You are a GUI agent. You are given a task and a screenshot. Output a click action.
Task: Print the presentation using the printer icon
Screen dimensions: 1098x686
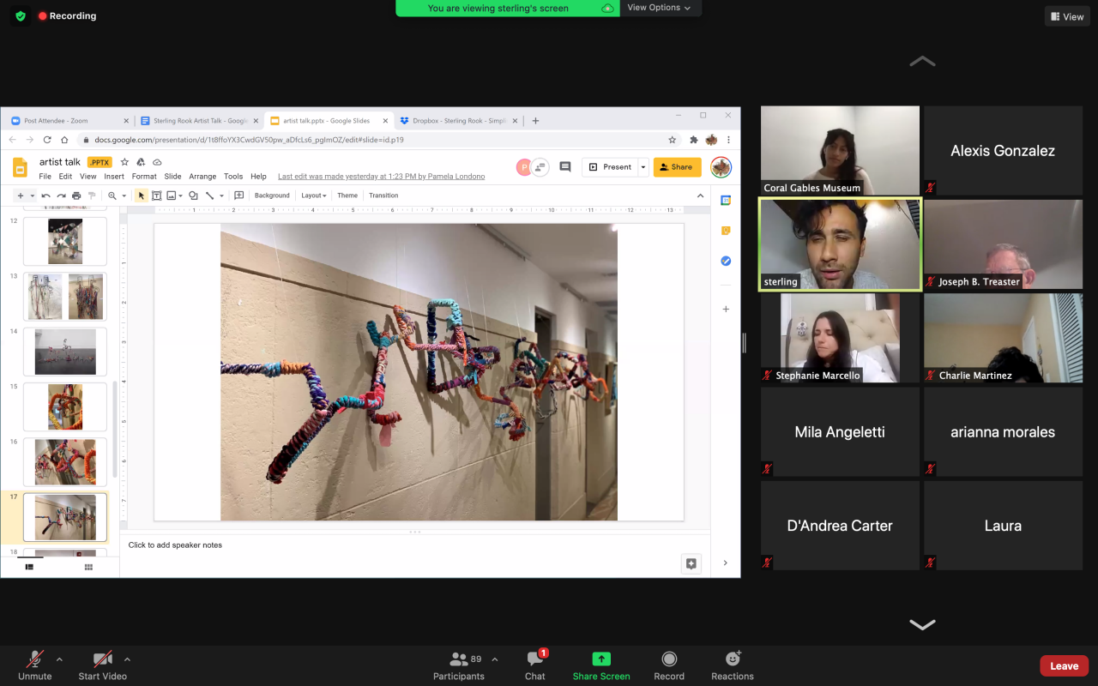click(76, 196)
